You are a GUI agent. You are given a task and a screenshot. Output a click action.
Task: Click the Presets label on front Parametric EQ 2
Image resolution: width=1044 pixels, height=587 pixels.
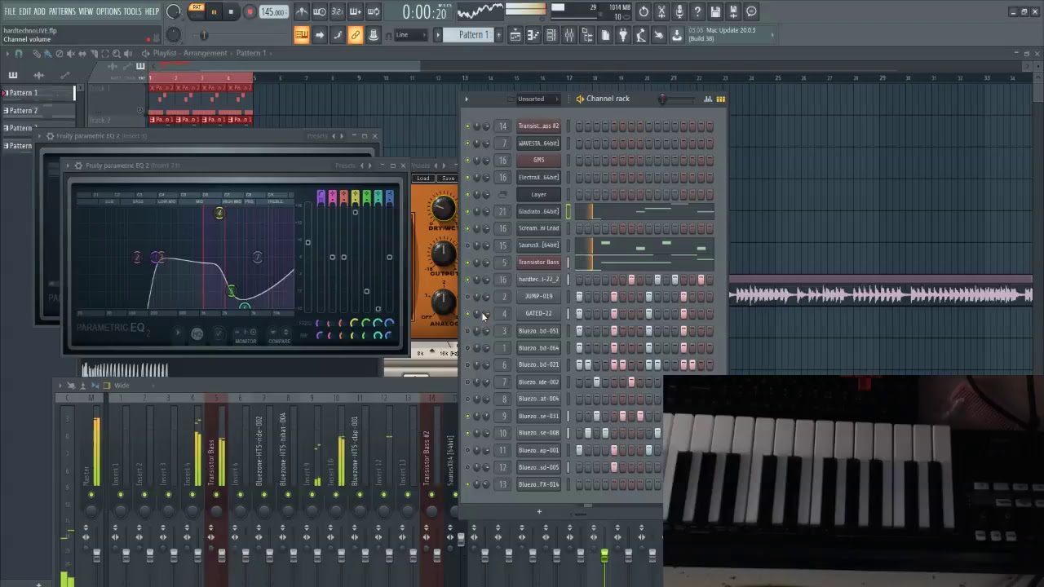coord(346,166)
